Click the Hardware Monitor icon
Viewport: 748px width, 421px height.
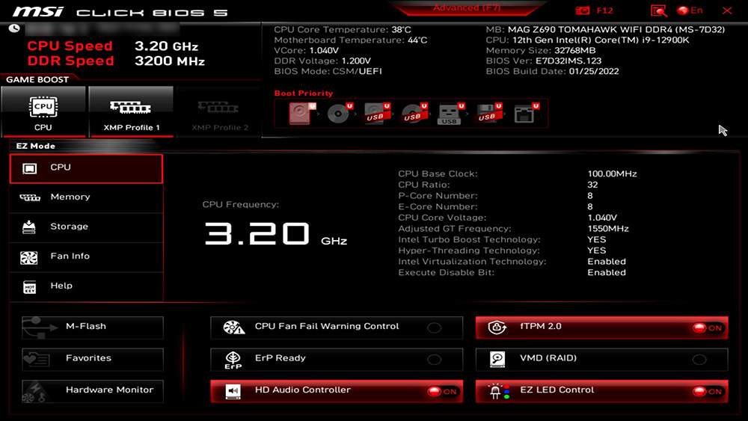click(x=34, y=391)
